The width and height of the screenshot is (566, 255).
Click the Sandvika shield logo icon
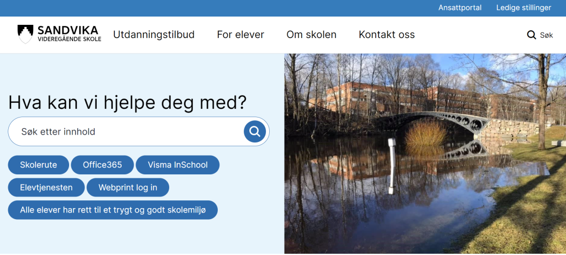[x=25, y=34]
